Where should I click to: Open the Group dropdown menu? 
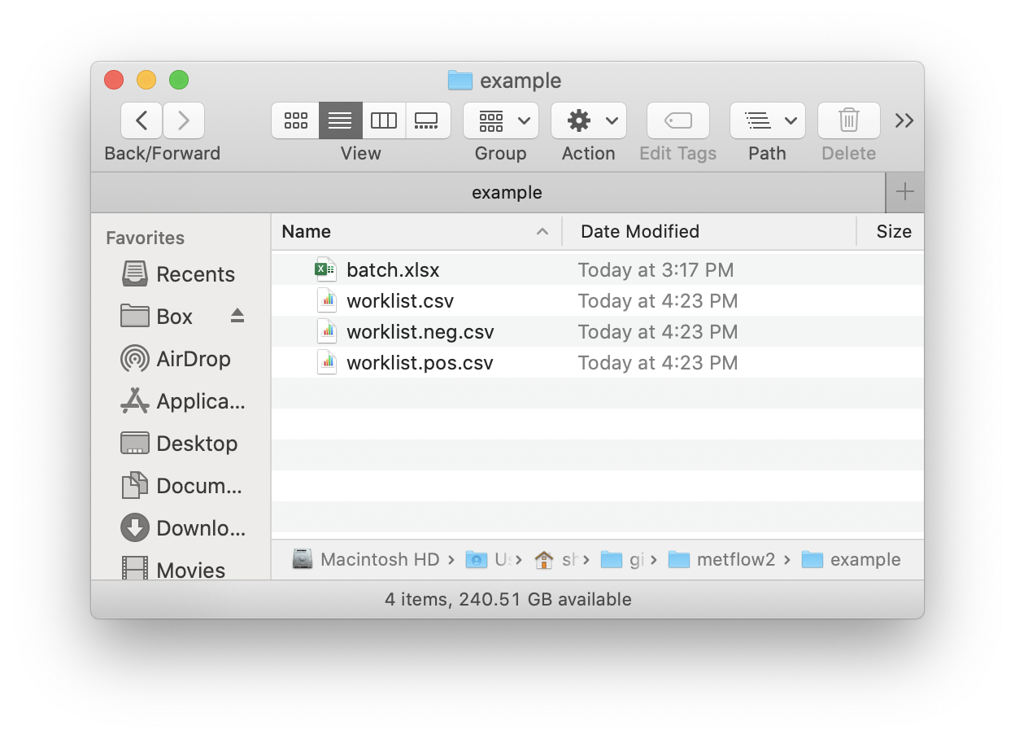(501, 121)
